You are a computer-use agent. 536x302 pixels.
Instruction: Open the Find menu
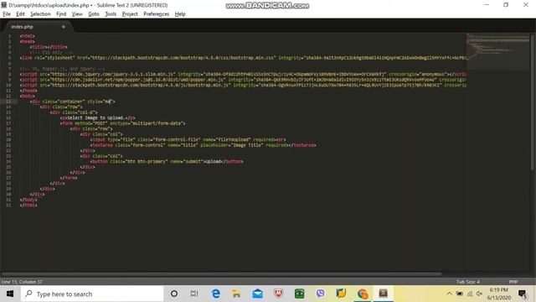tap(61, 14)
